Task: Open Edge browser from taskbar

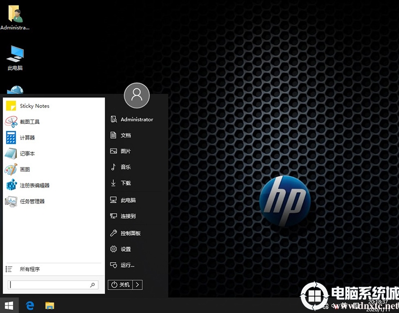Action: [30, 306]
